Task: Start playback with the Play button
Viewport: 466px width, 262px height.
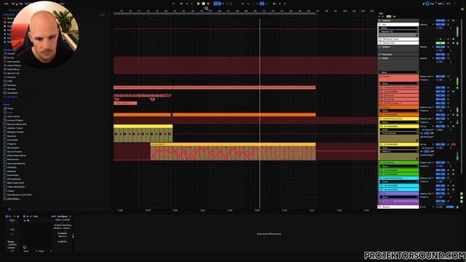Action: pos(199,4)
